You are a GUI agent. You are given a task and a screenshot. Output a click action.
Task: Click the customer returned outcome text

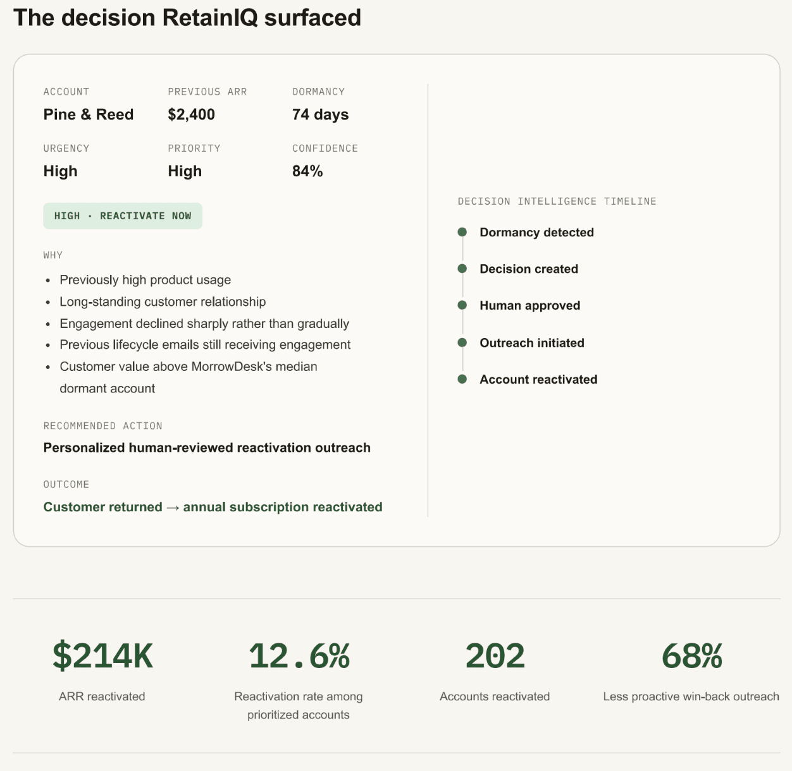coord(213,507)
